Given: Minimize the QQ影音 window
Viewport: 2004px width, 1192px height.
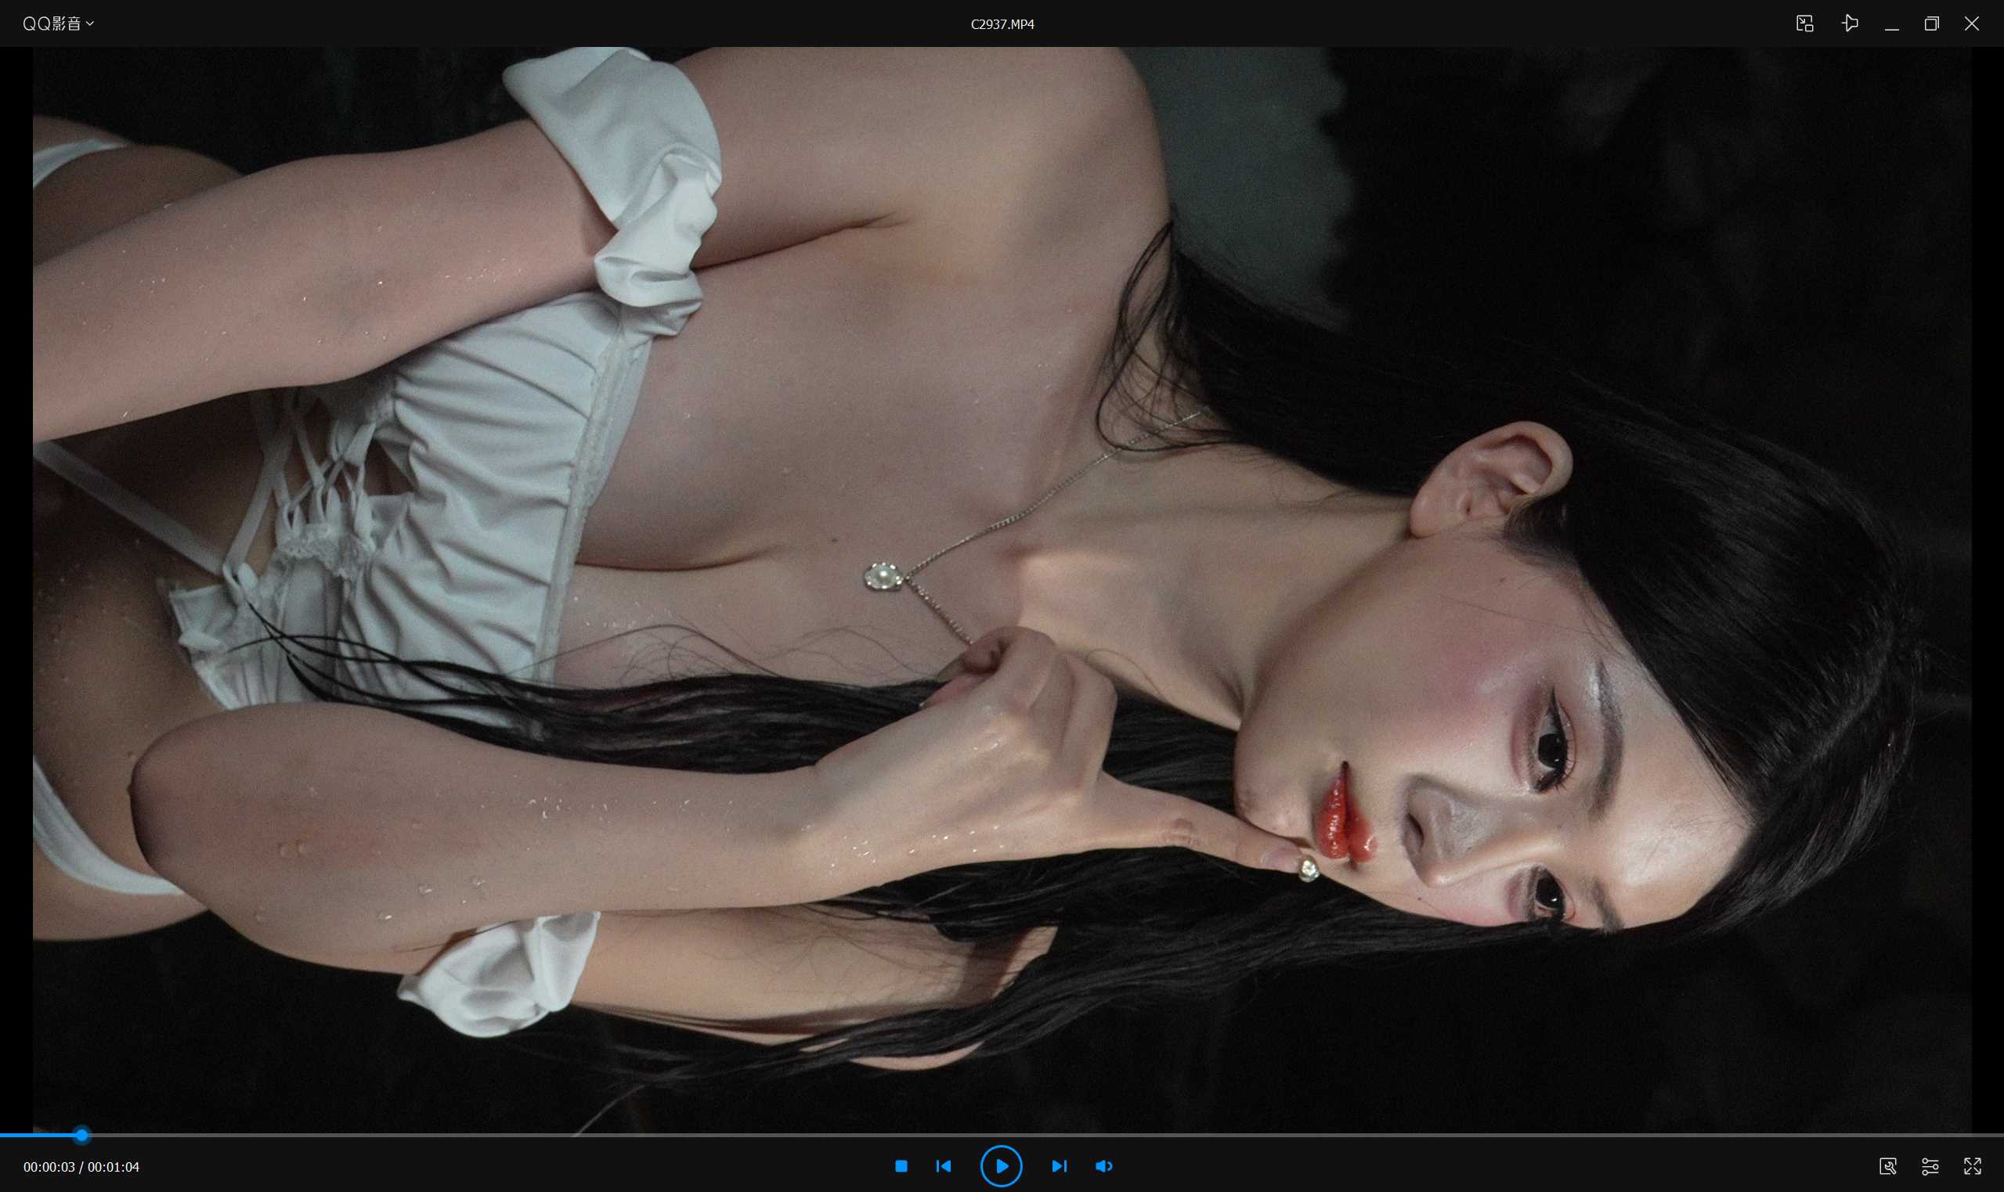Looking at the screenshot, I should pyautogui.click(x=1891, y=24).
